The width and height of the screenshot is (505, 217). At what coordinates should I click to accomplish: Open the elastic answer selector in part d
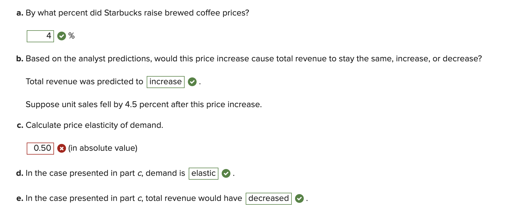click(203, 173)
